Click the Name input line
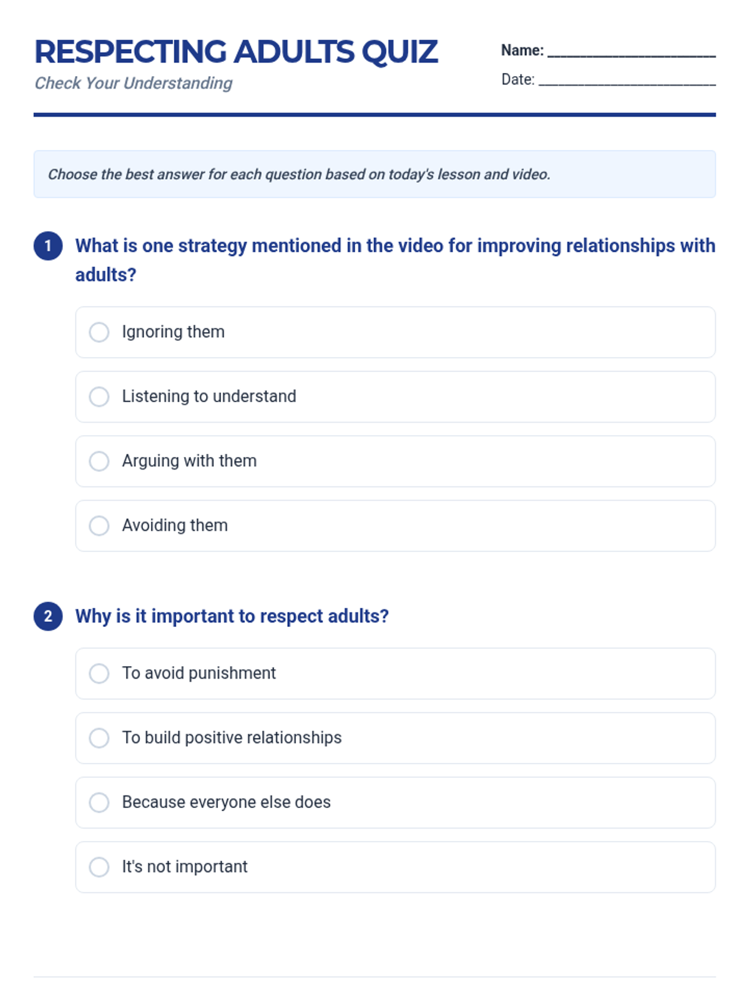The height and width of the screenshot is (999, 749). tap(631, 51)
